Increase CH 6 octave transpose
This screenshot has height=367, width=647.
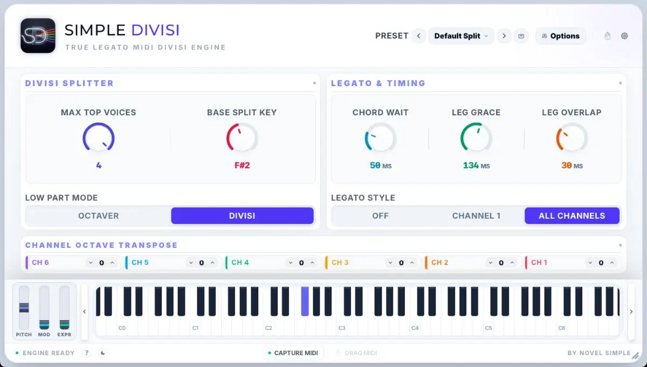[x=112, y=263]
